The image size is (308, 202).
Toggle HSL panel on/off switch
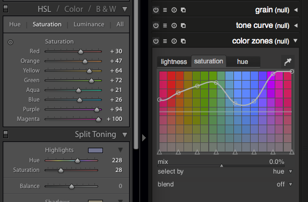point(6,9)
